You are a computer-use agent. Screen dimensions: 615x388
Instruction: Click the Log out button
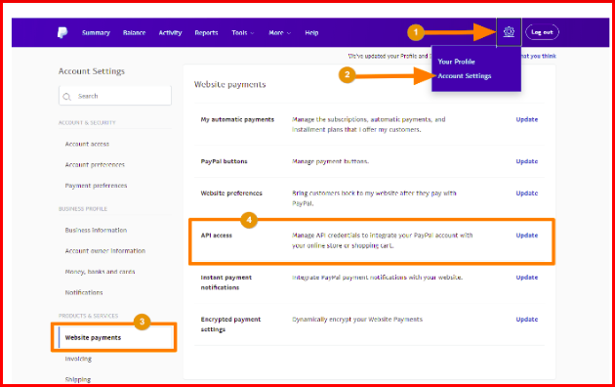point(542,32)
